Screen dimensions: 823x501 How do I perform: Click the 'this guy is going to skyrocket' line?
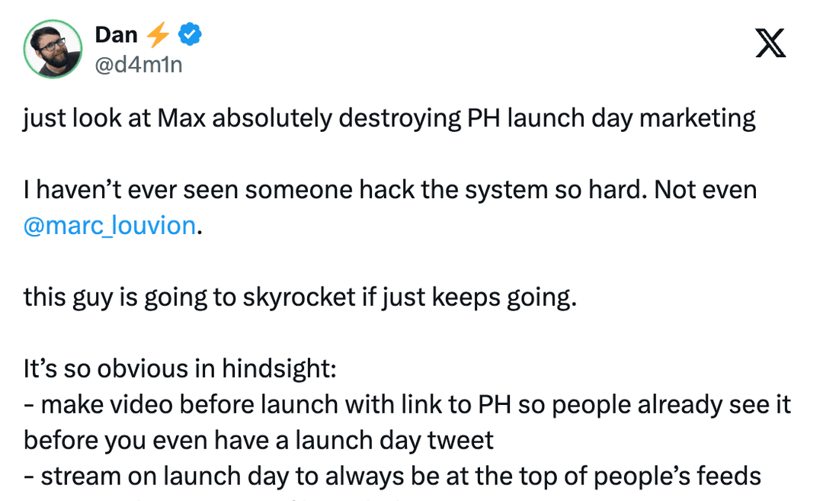point(299,297)
